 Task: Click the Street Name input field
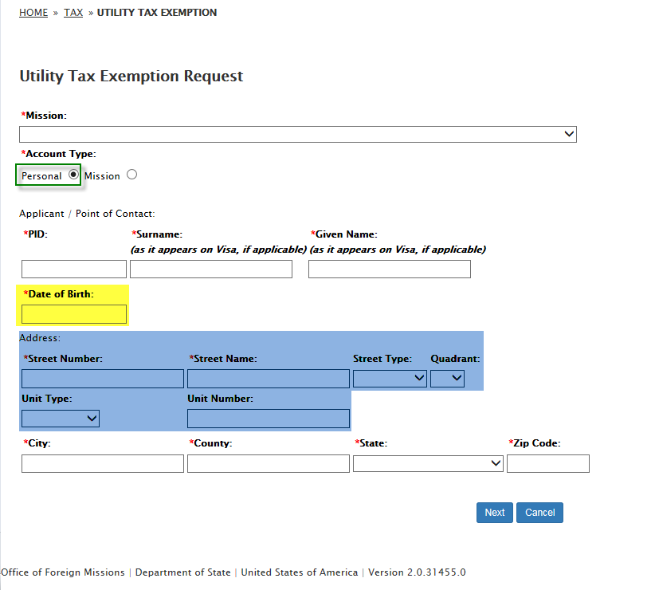pos(269,379)
